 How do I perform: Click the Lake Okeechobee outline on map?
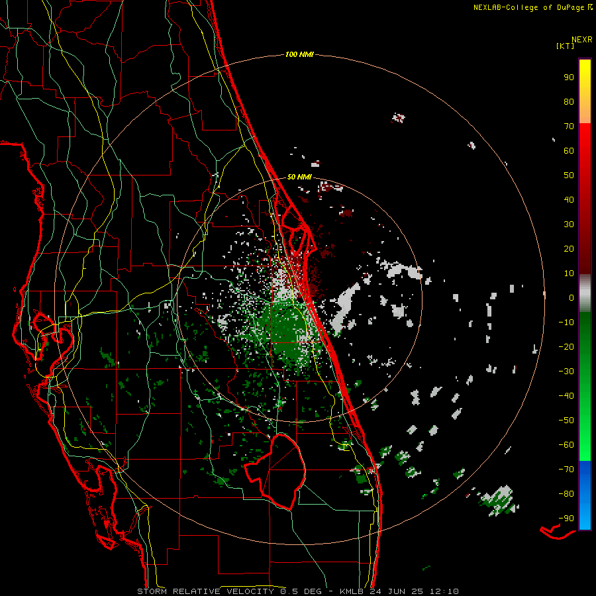coord(275,472)
